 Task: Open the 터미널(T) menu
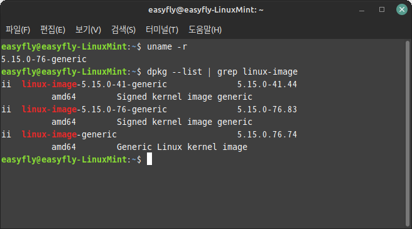tap(162, 29)
